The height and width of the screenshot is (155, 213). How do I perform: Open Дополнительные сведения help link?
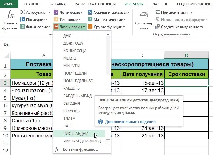130,122
